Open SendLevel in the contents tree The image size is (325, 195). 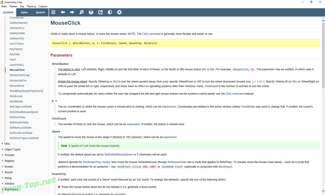coord(16,96)
